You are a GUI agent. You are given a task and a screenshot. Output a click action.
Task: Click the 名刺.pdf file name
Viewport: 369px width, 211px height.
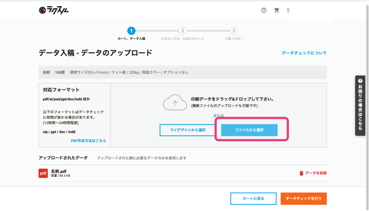[x=59, y=171]
